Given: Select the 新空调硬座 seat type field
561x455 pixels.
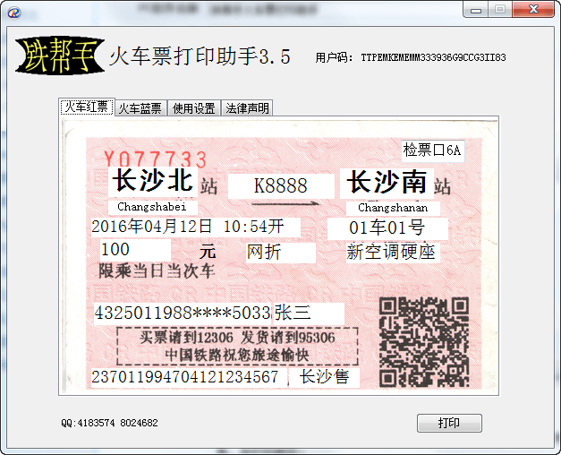Looking at the screenshot, I should (x=391, y=252).
